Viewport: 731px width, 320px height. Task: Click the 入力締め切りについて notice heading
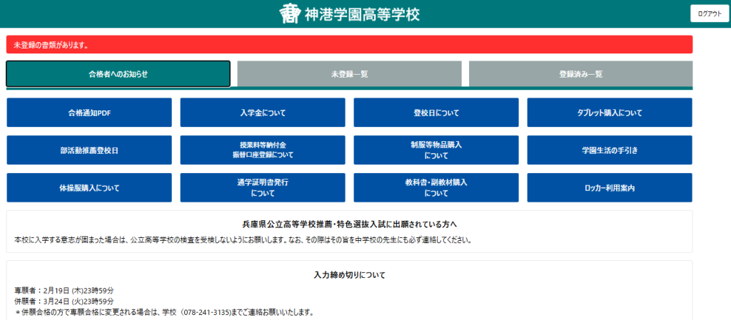click(349, 275)
